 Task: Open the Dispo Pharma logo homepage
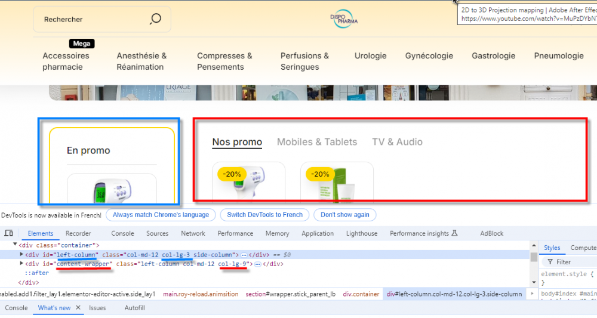(344, 19)
